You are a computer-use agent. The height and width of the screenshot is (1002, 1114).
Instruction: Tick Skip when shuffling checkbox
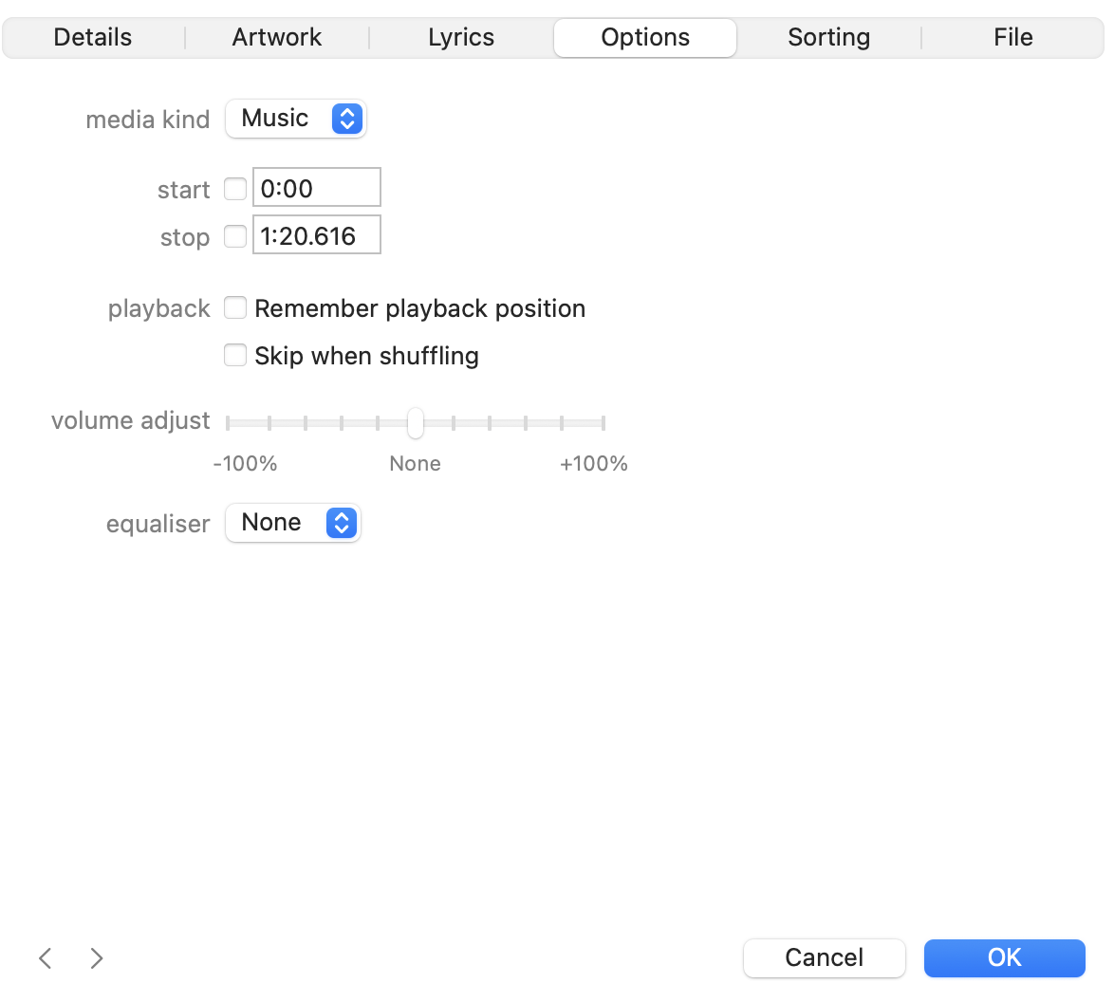pos(235,356)
